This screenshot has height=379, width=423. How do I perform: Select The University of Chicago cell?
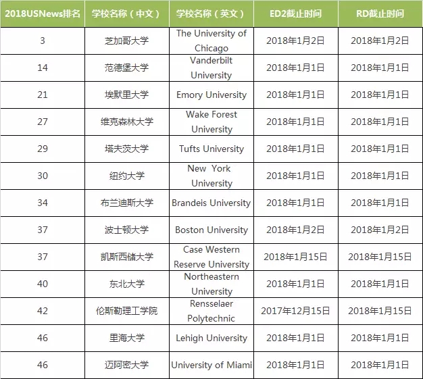211,41
